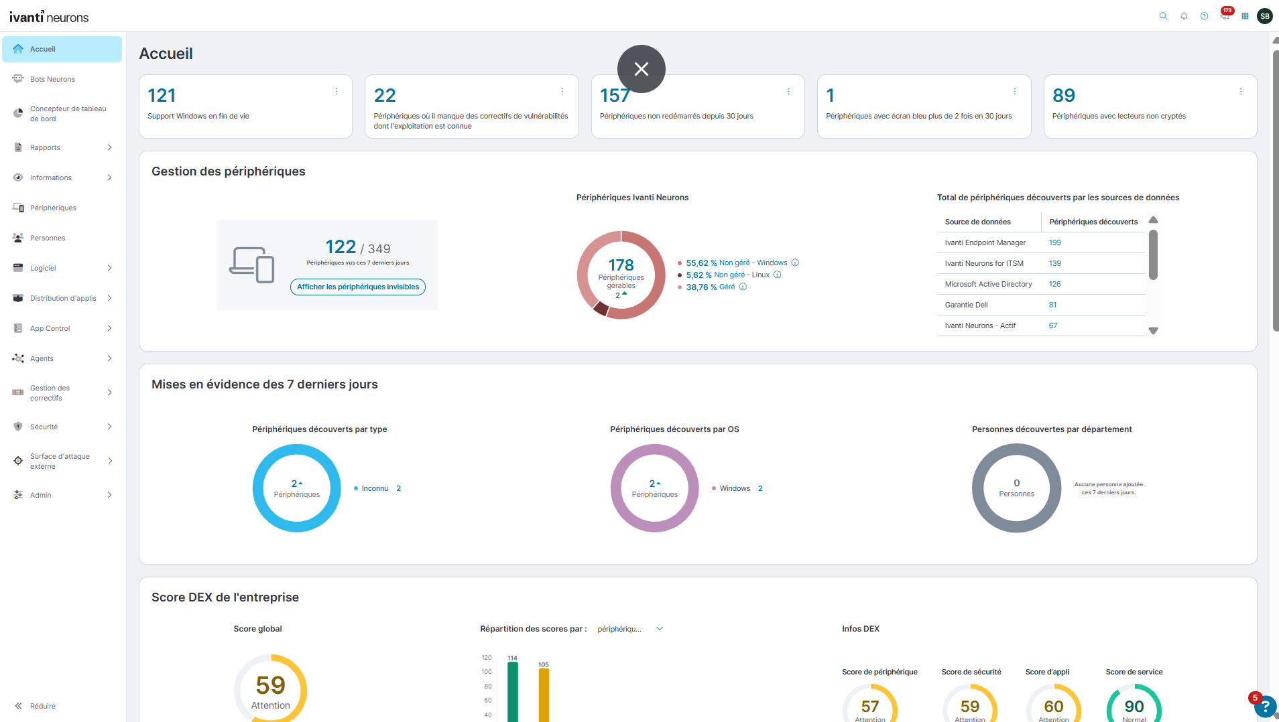Open the 67 Ivanti Neurons - Actif count
The image size is (1279, 722).
coord(1053,326)
